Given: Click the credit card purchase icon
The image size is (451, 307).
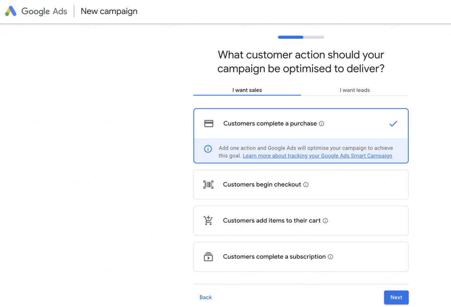Looking at the screenshot, I should click(x=209, y=124).
